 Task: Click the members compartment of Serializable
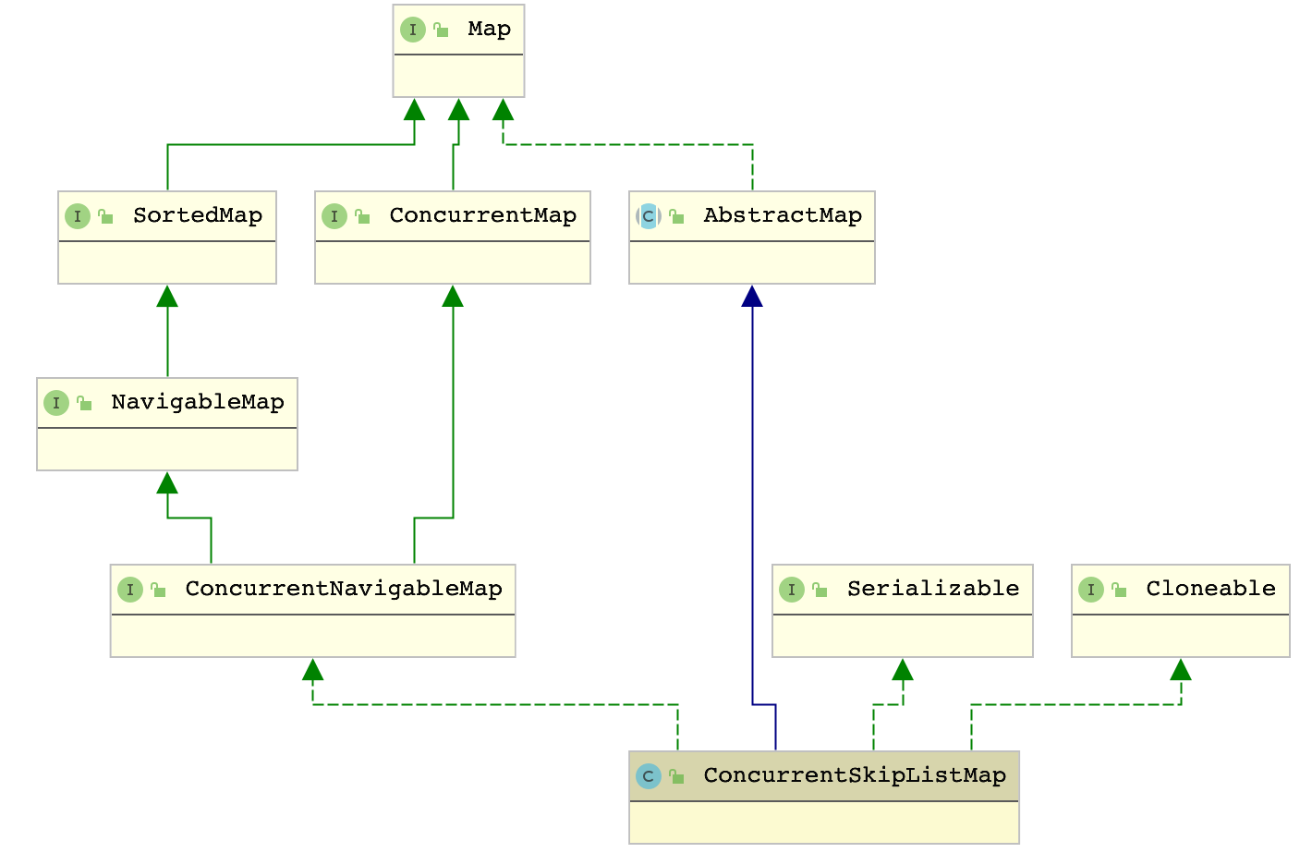[903, 636]
